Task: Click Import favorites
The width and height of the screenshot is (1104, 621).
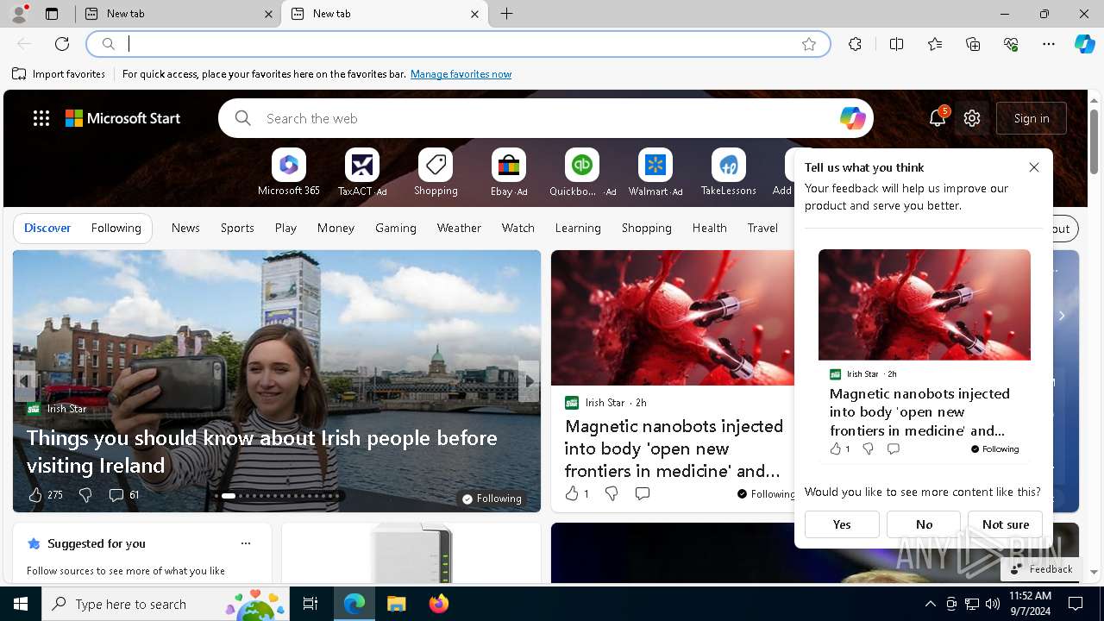Action: [x=60, y=74]
